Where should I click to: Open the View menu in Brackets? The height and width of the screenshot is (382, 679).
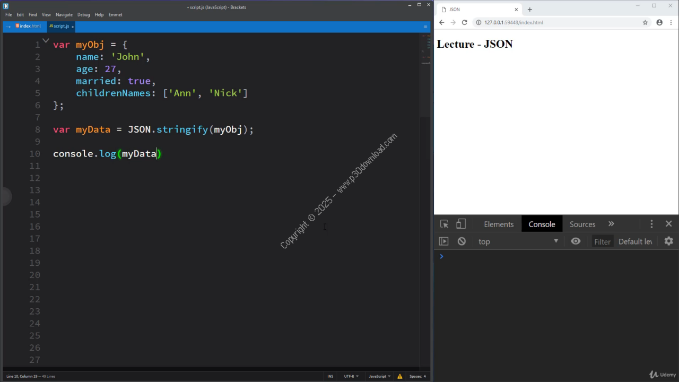coord(47,15)
